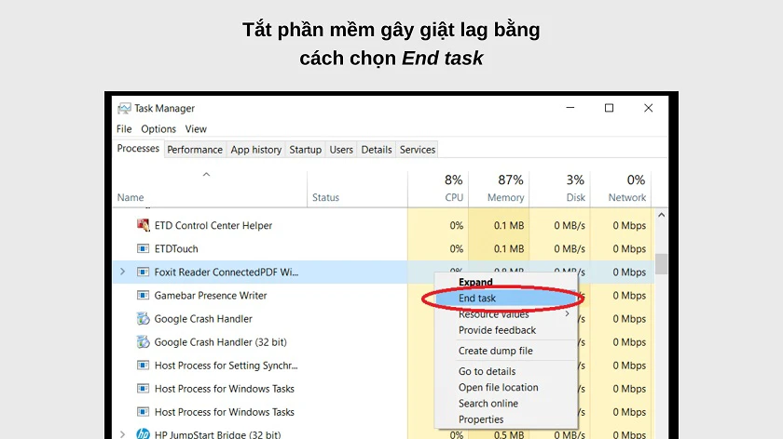The width and height of the screenshot is (783, 439).
Task: Click the Host Process for Setting Synchr icon
Action: pos(143,366)
